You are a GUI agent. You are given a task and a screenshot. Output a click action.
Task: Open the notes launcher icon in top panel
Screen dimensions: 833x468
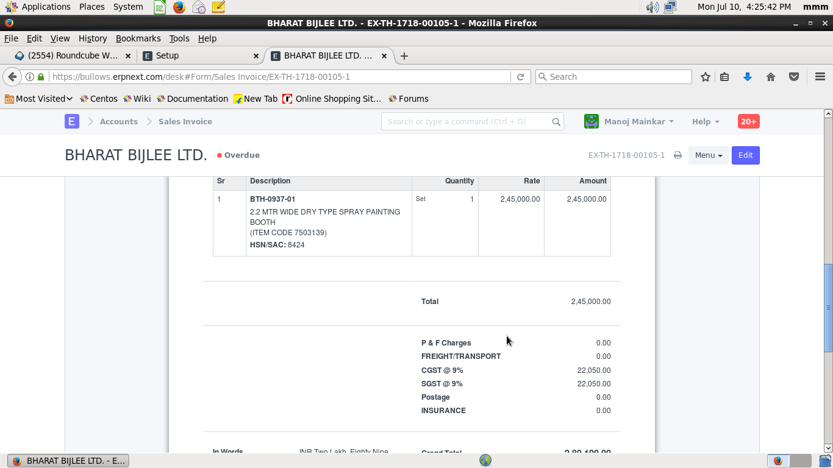[x=218, y=7]
